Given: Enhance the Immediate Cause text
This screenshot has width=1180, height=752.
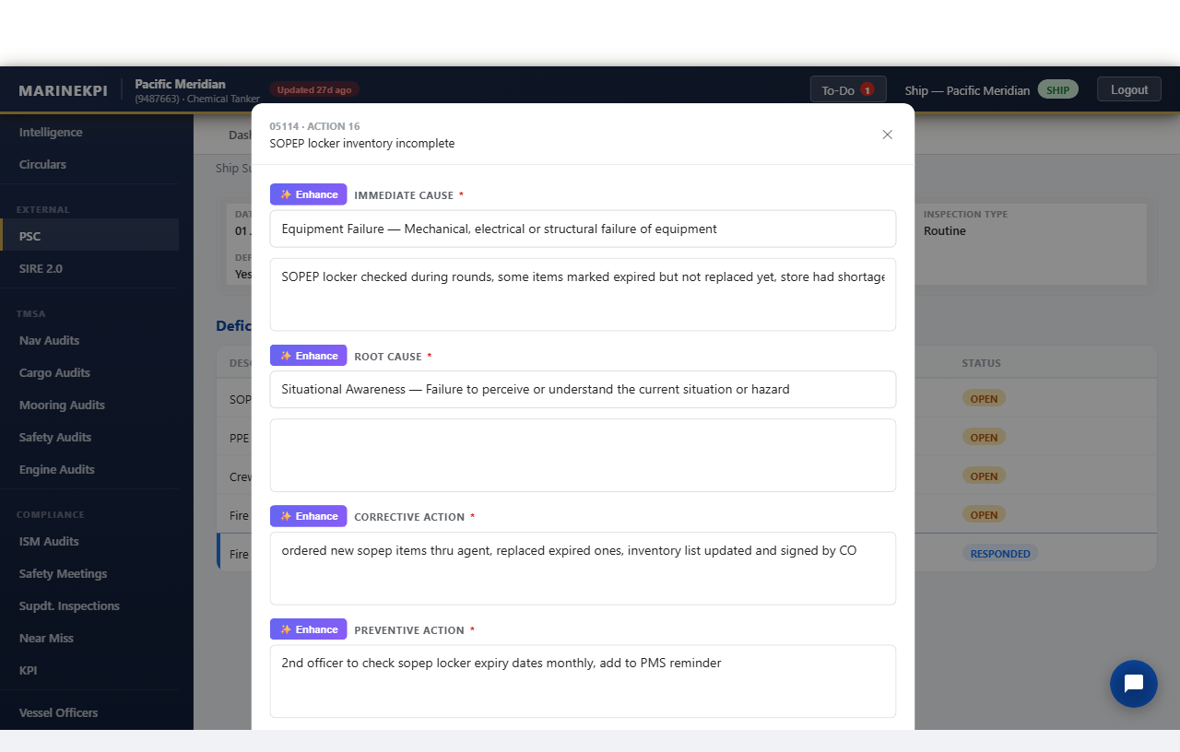Looking at the screenshot, I should 308,194.
